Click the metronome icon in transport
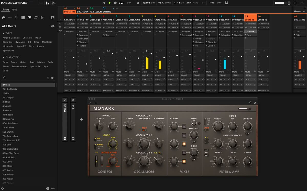Screen dimensions: 307x191 tap(138, 3)
